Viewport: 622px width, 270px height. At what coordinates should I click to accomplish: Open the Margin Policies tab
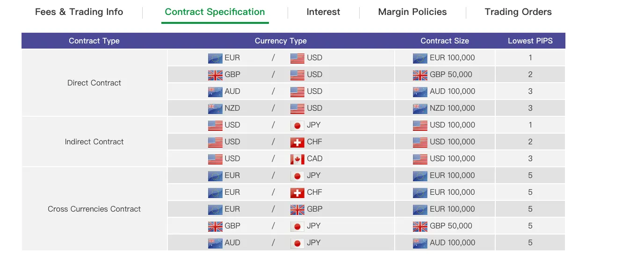coord(412,12)
